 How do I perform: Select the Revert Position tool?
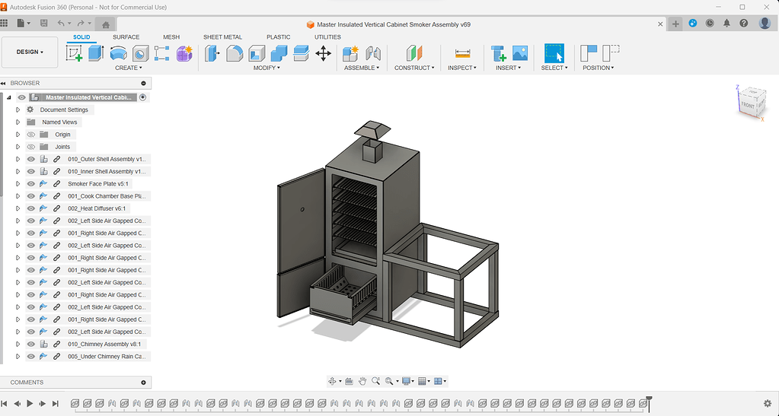point(611,53)
